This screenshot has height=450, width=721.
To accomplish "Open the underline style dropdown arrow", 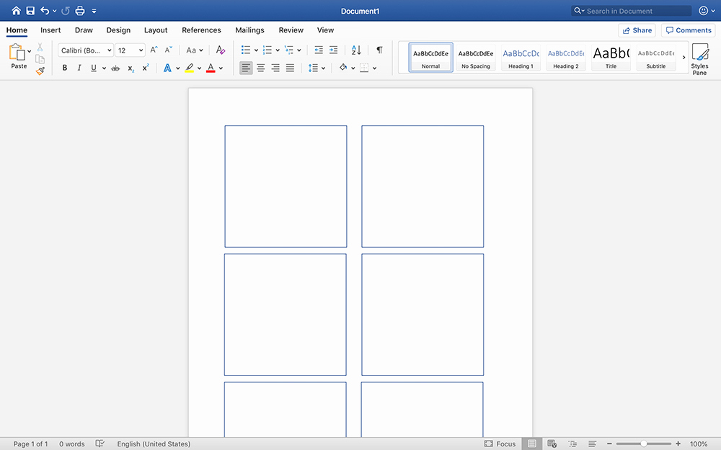I will click(x=104, y=68).
